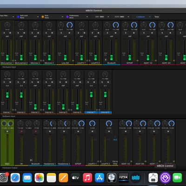Open the App Store in the Dock
This screenshot has width=186, height=186.
click(100, 178)
